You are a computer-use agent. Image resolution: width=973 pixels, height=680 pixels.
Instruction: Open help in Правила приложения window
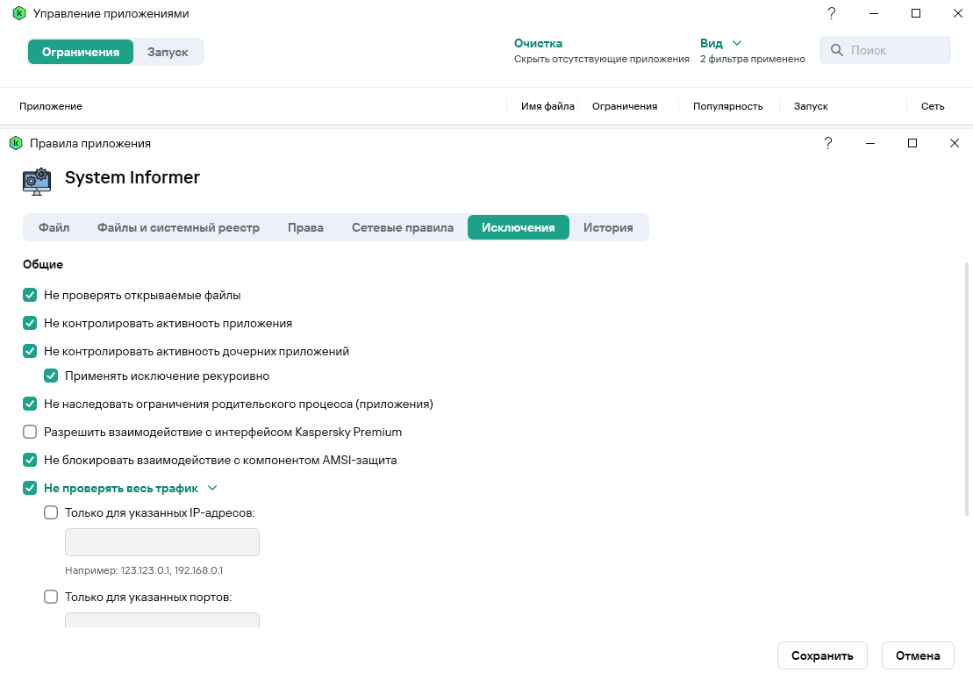pos(827,143)
